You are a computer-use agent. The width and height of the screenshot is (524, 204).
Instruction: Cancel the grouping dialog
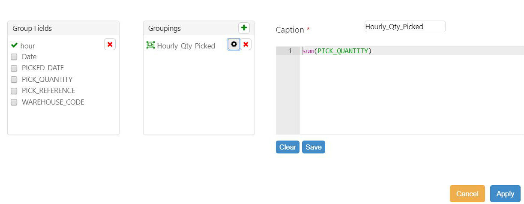pos(467,194)
